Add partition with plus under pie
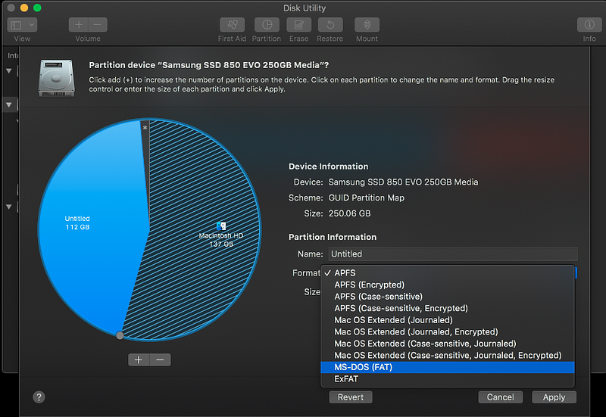Image resolution: width=606 pixels, height=417 pixels. [x=139, y=359]
